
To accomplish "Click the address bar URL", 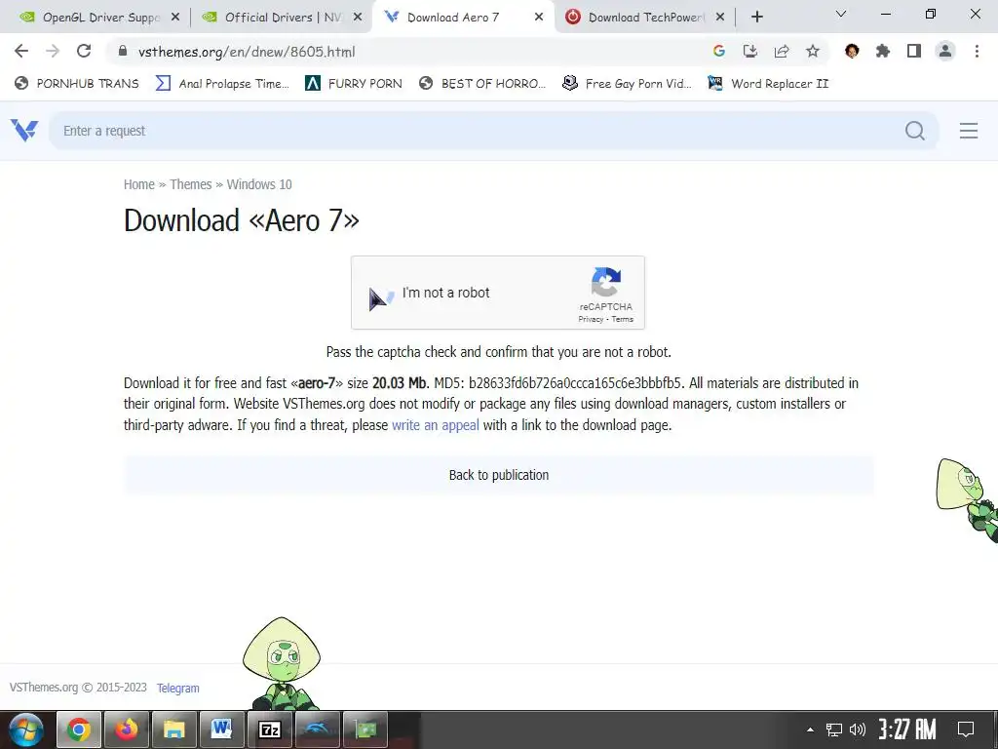I will (247, 52).
